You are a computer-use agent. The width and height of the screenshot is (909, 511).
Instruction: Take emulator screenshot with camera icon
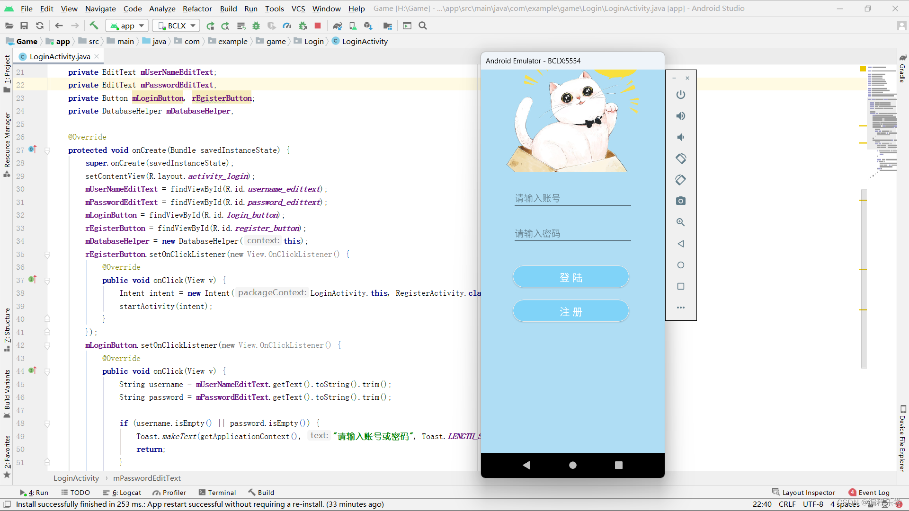click(680, 201)
